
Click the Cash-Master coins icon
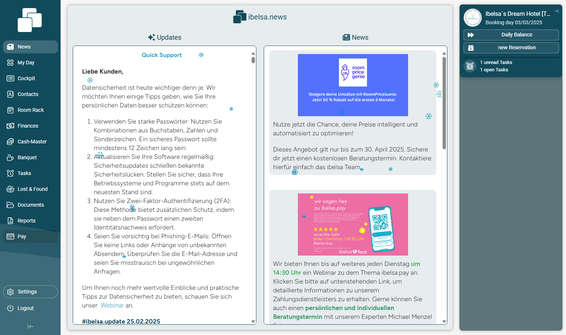[x=10, y=142]
